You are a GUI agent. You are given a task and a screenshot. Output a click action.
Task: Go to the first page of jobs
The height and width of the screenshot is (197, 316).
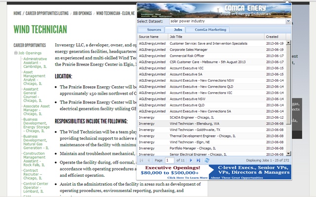coord(142,160)
